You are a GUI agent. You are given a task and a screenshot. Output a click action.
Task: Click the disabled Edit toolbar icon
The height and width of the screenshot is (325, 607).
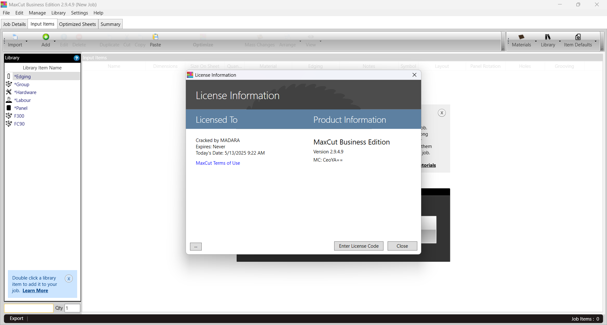tap(64, 37)
